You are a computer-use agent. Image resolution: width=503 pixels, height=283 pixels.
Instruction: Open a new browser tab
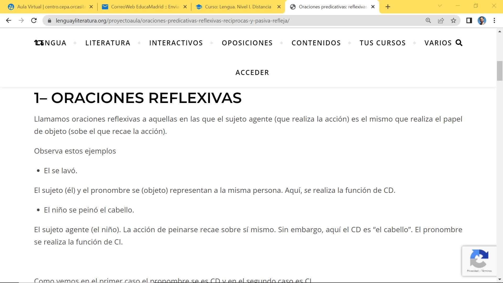(x=388, y=7)
